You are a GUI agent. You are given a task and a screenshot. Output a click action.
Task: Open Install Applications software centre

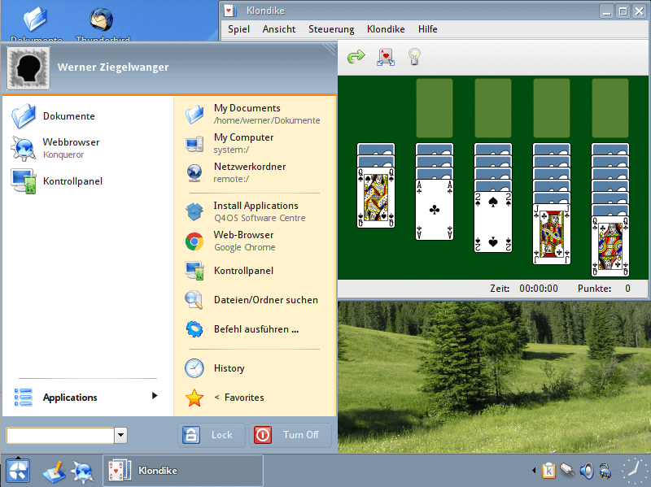(256, 211)
